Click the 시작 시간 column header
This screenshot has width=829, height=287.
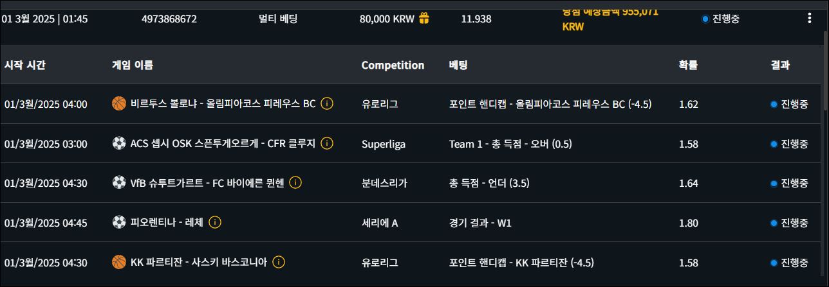25,65
